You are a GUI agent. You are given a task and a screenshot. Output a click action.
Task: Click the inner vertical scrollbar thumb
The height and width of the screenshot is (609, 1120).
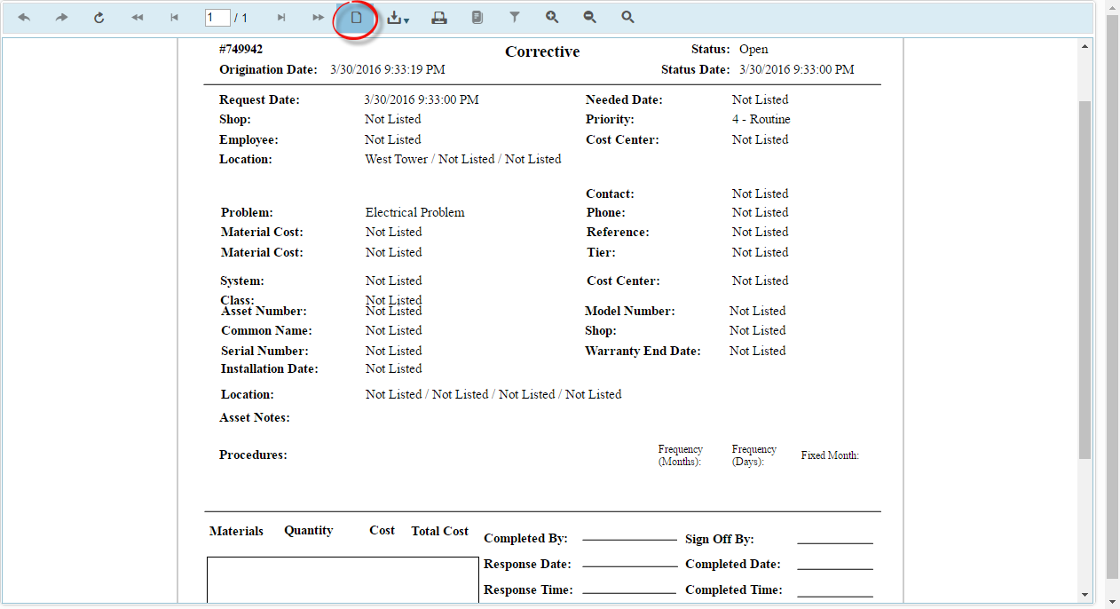click(1085, 280)
